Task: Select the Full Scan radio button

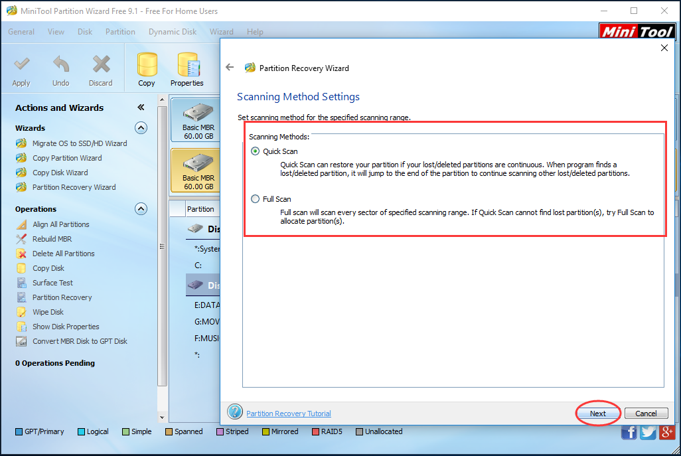Action: tap(256, 199)
